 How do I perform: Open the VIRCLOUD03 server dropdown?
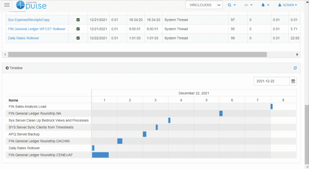click(x=204, y=5)
